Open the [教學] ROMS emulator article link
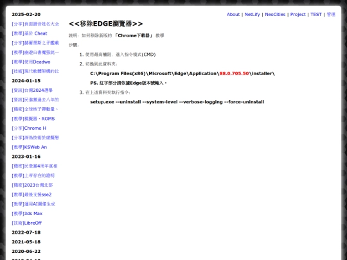This screenshot has width=347, height=260. click(33, 119)
